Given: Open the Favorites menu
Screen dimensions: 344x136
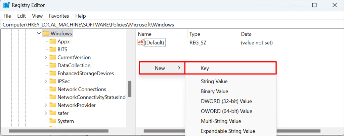Looking at the screenshot, I should pyautogui.click(x=59, y=16).
